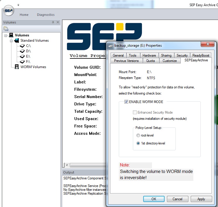Click the SEP application orb button
Screen dimensions: 218x207
coord(9,11)
